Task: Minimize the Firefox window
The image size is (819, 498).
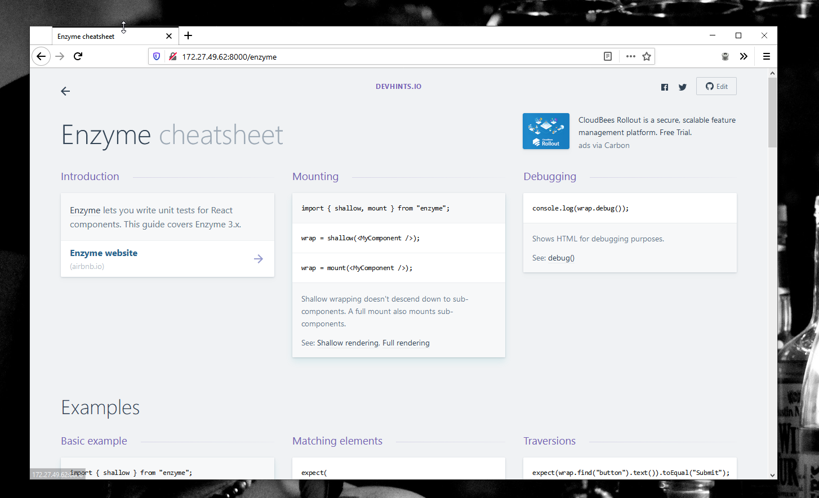Action: coord(713,35)
